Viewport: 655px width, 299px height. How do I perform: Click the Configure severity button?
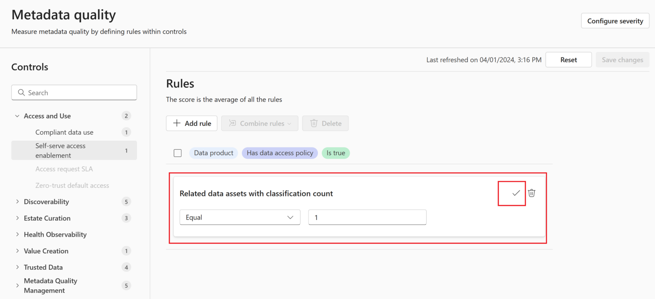coord(615,21)
